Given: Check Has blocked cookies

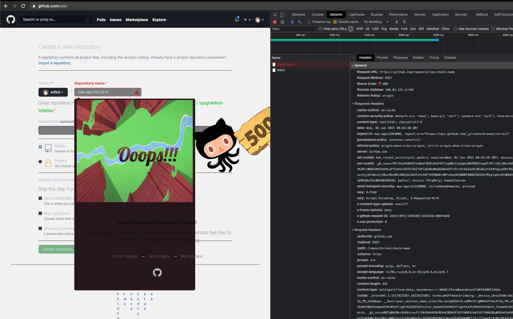Looking at the screenshot, I should point(455,29).
